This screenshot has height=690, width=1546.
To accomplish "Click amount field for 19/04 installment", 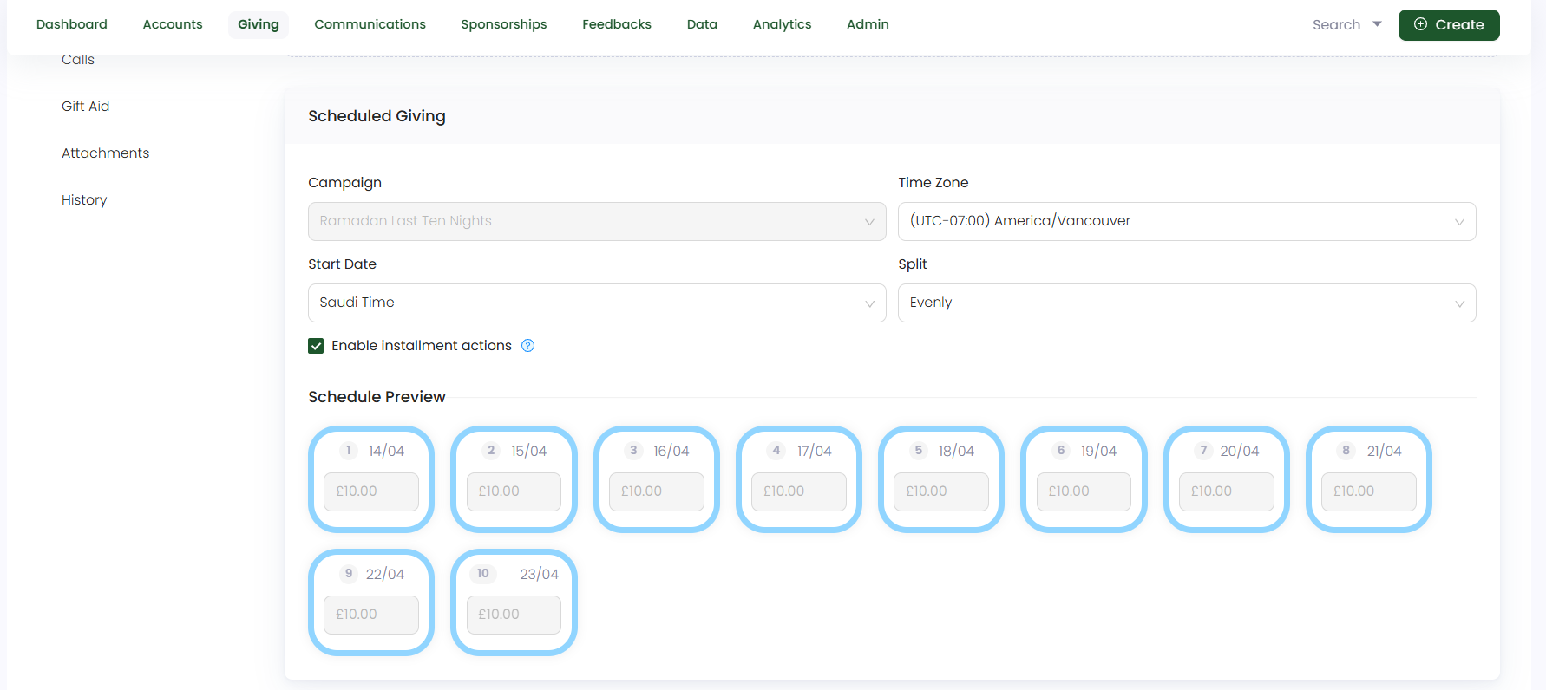I will click(1084, 491).
